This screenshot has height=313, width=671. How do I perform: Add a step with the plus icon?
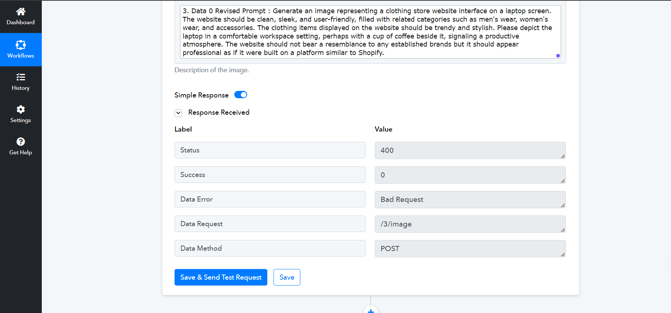click(371, 310)
